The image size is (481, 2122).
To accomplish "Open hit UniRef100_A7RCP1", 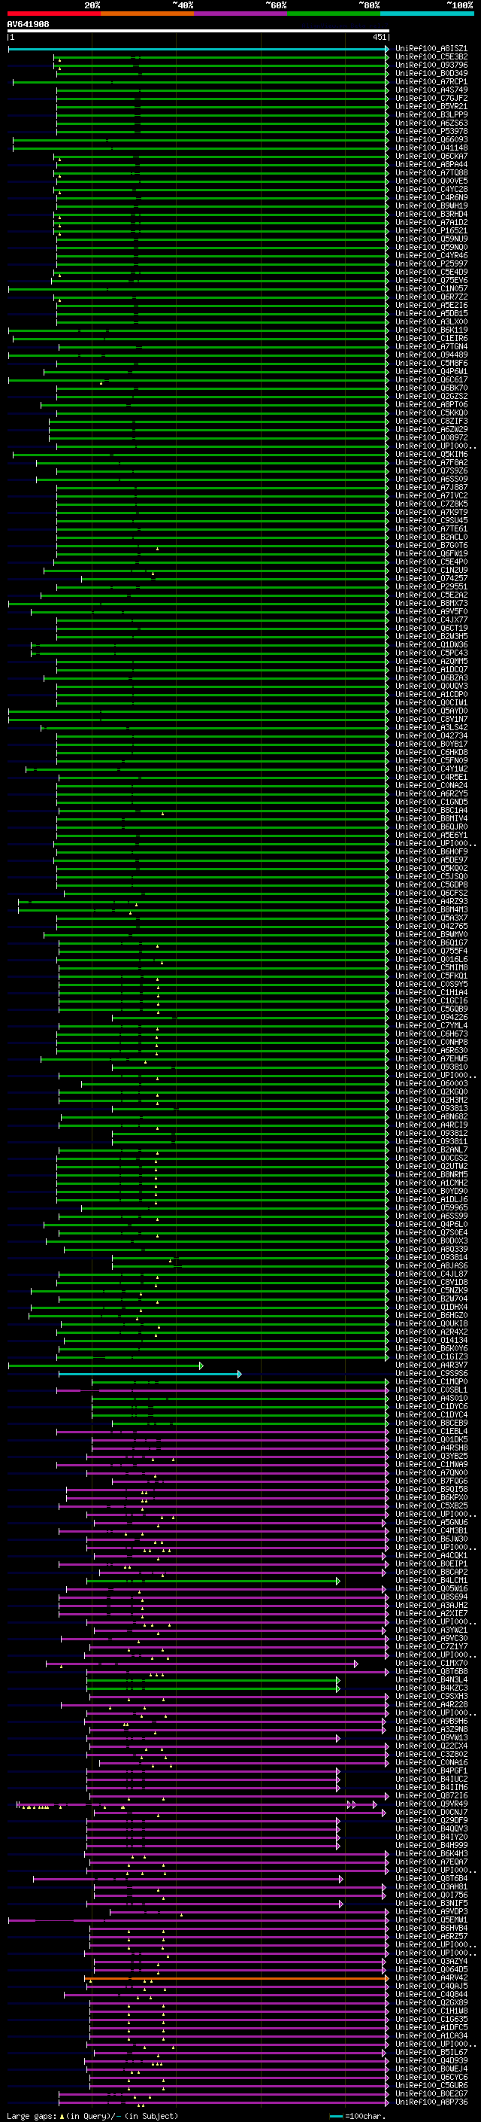I will (x=431, y=81).
